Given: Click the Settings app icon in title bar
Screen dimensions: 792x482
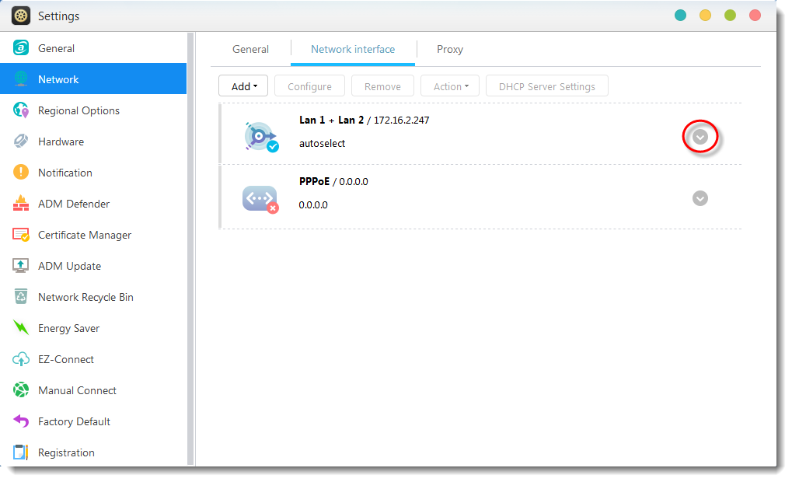Looking at the screenshot, I should pos(21,16).
